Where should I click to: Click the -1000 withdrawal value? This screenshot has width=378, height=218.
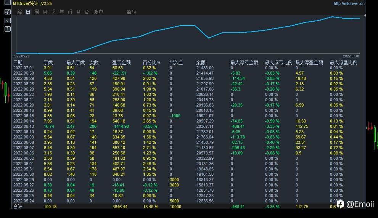175,116
